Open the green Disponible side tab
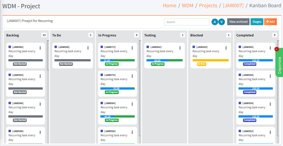This screenshot has height=146, width=283. tap(279, 62)
